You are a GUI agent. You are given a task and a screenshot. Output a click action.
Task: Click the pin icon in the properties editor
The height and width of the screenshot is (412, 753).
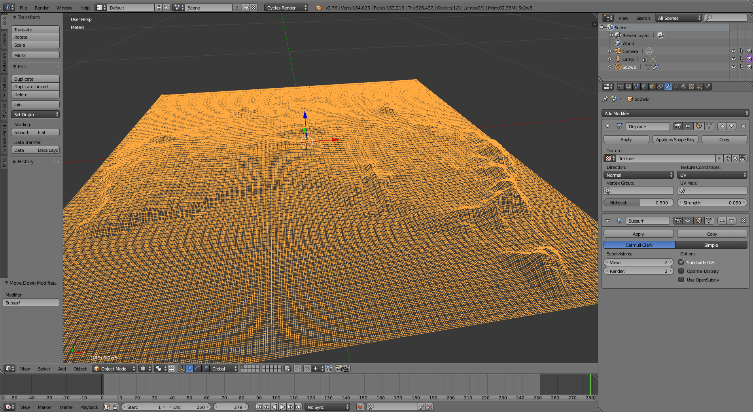tap(605, 99)
